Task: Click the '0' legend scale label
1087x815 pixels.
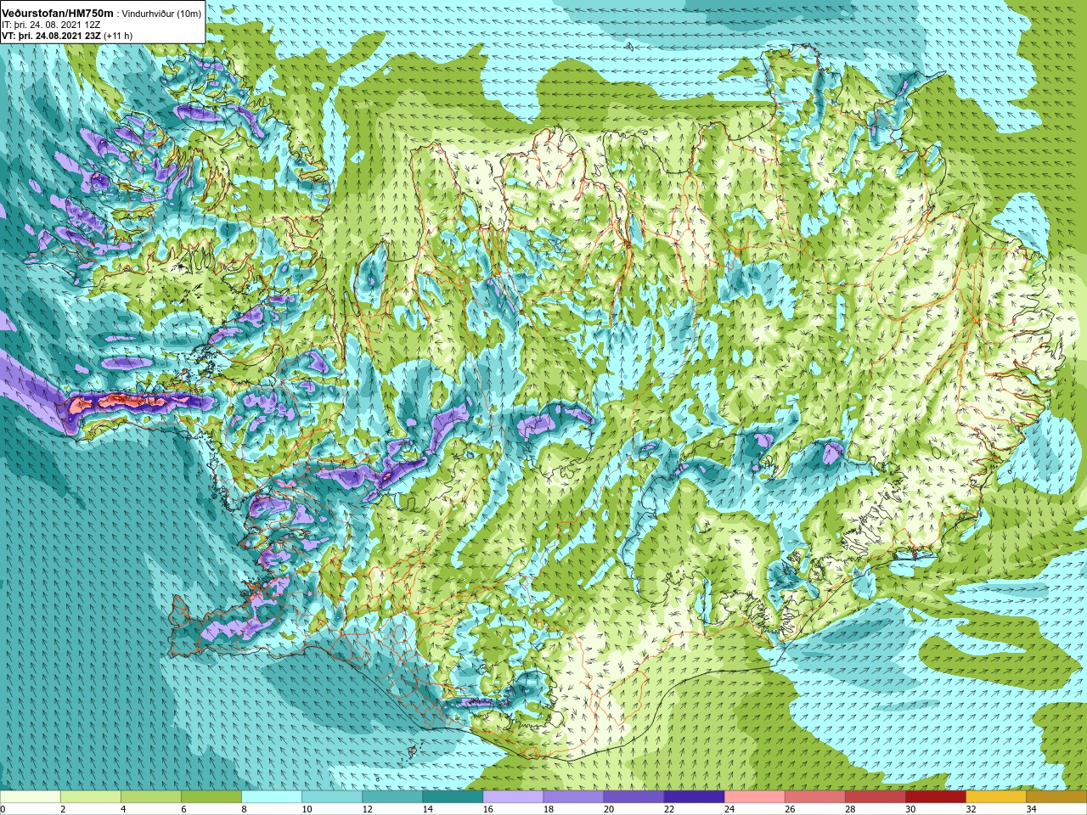Action: coord(3,809)
